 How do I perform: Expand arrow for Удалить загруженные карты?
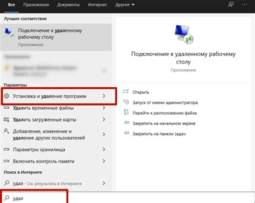point(104,120)
